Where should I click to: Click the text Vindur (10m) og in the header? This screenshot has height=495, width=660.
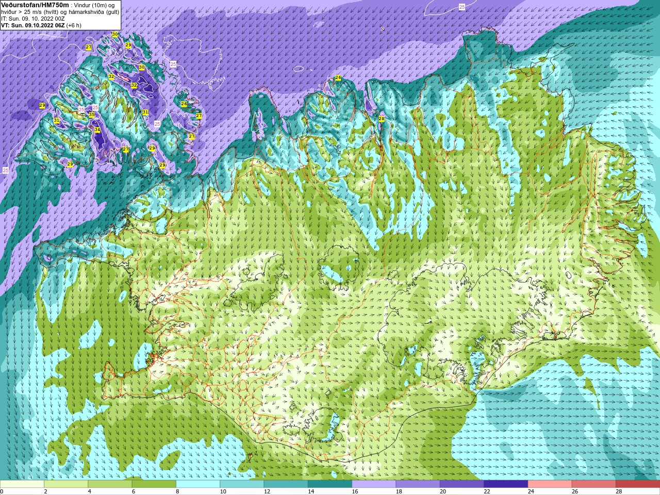pos(94,5)
